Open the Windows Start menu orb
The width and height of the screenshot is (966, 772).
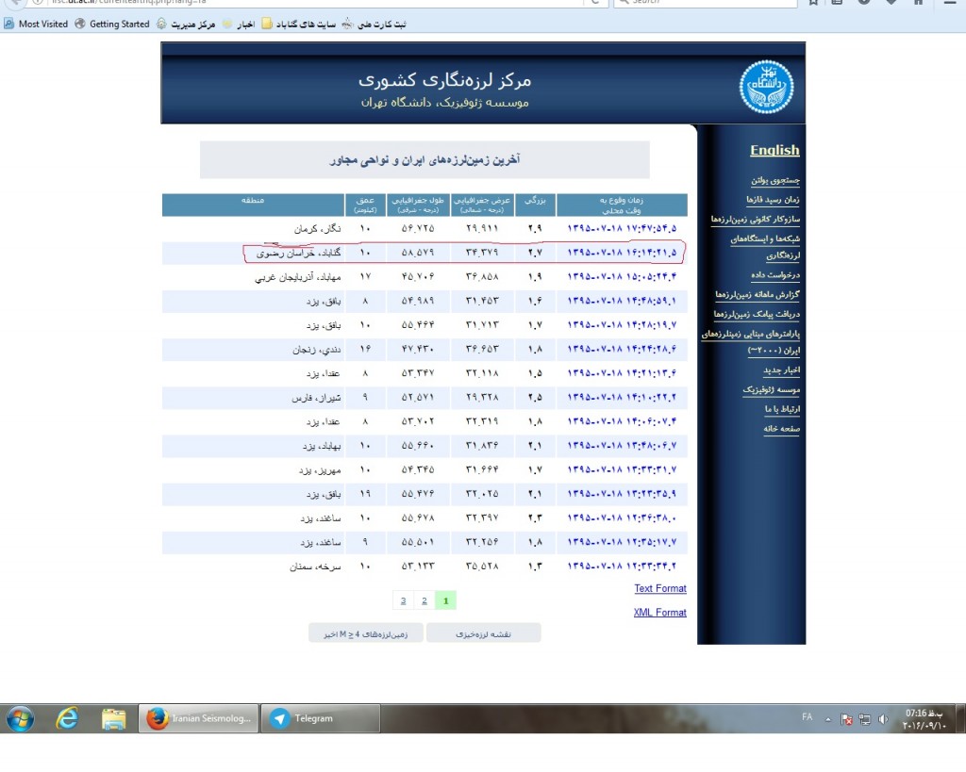(21, 718)
